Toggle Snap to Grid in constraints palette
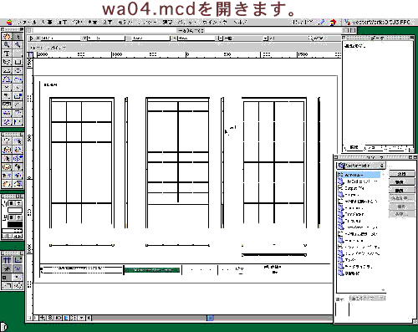The image size is (418, 332). [x=7, y=260]
